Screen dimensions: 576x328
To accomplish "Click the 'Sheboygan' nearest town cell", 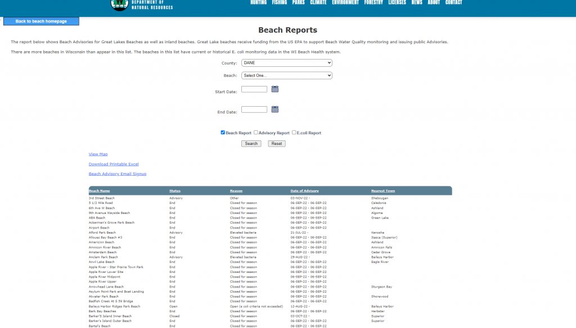I will 380,198.
